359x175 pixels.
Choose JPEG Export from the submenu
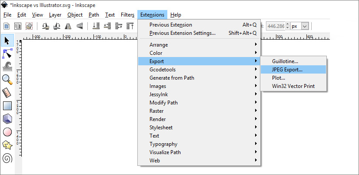(287, 70)
